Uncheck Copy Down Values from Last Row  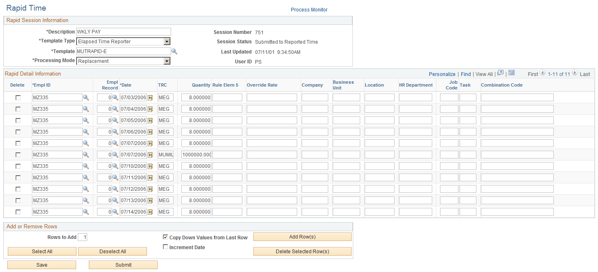pos(165,237)
